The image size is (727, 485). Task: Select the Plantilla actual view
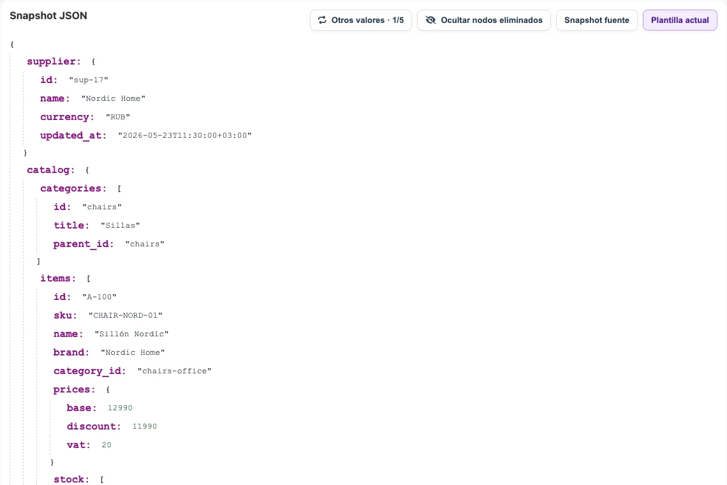(x=680, y=20)
